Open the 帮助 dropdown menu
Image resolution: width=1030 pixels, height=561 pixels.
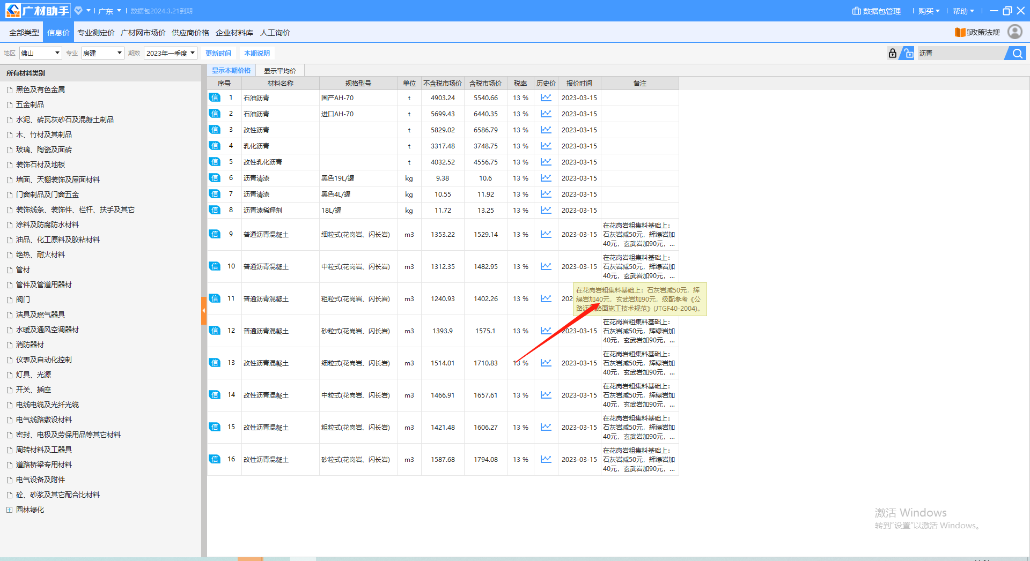tap(963, 11)
